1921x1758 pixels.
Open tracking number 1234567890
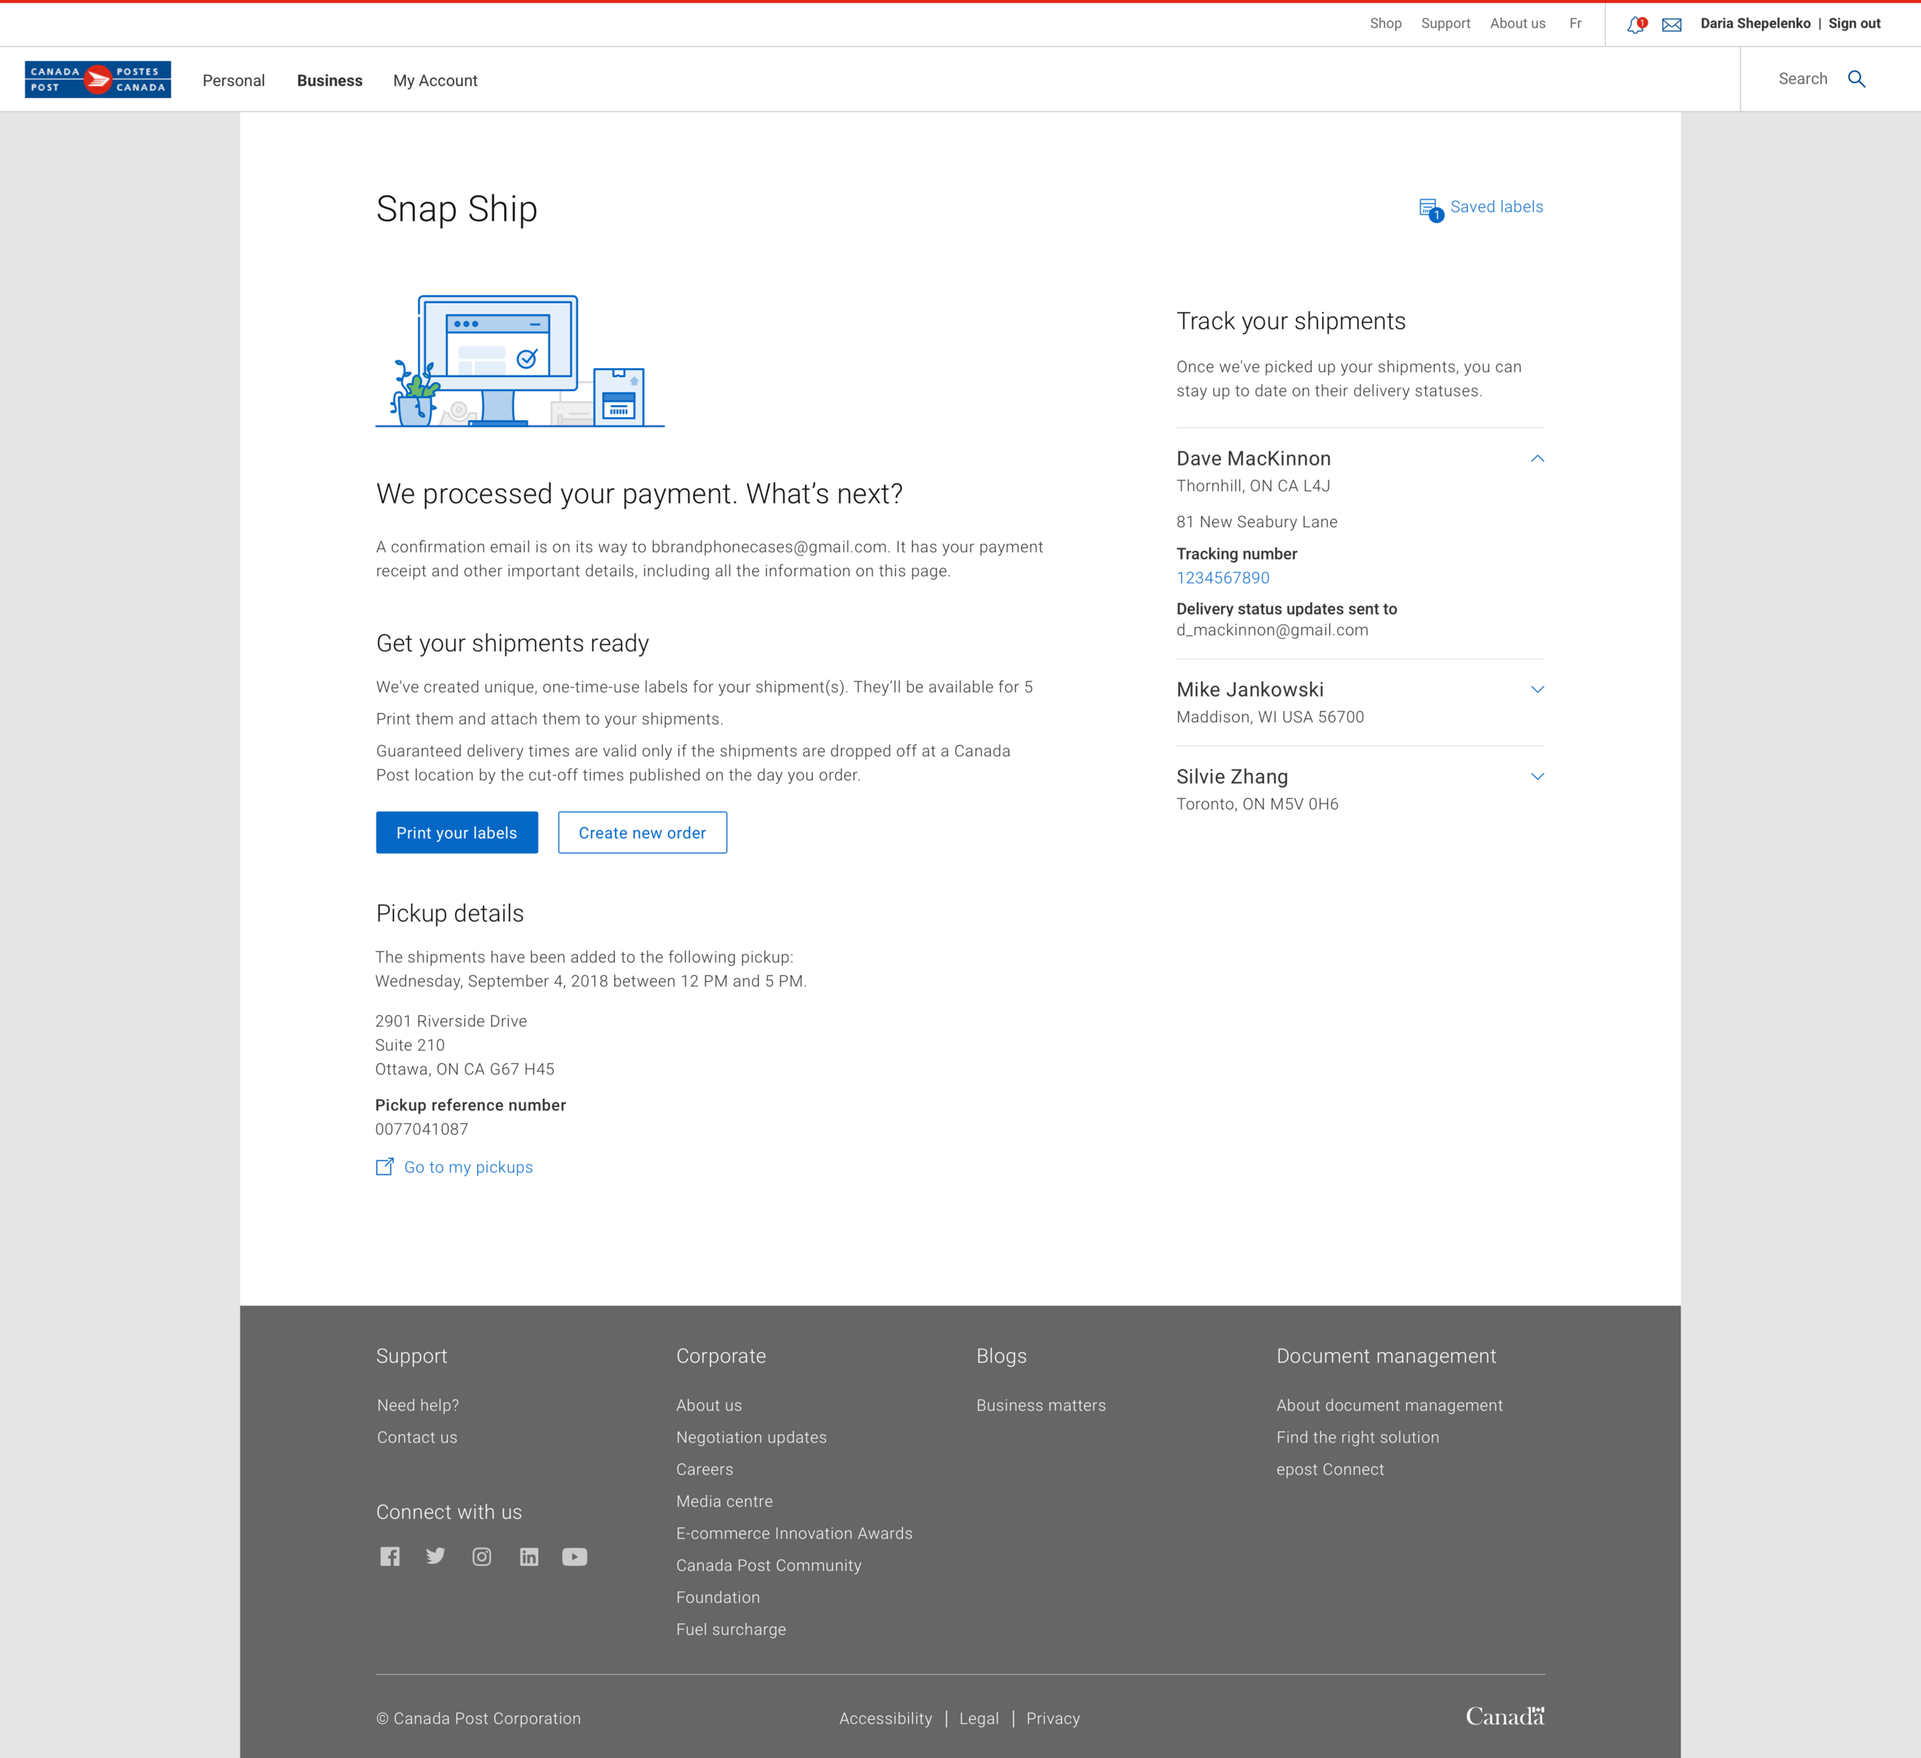(x=1223, y=578)
